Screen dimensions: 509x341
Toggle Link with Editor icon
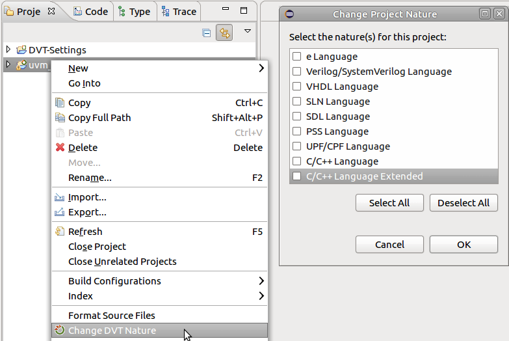coord(224,33)
